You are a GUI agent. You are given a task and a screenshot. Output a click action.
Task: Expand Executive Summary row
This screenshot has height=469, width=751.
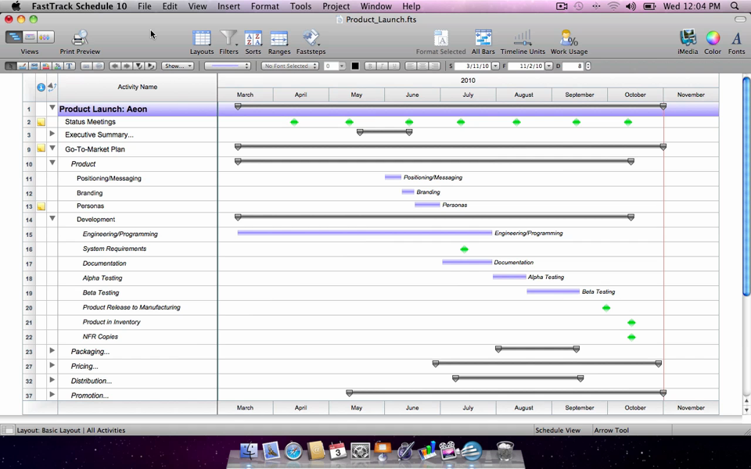(52, 134)
